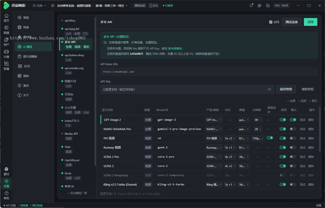Open the AI chat assistant icon
Screen dimensions: 325x208
tap(259, 5)
